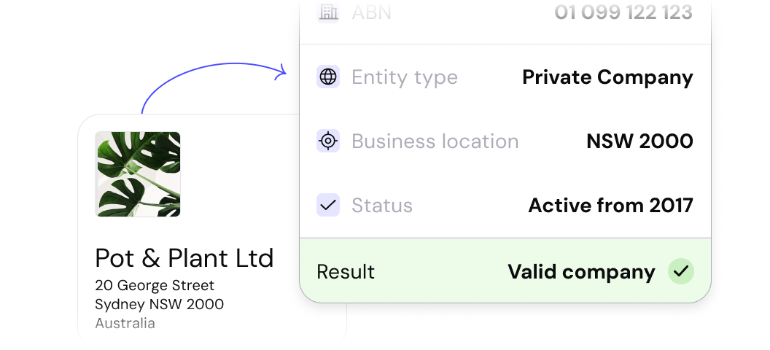Click the Business location label
This screenshot has width=770, height=350.
coord(435,141)
